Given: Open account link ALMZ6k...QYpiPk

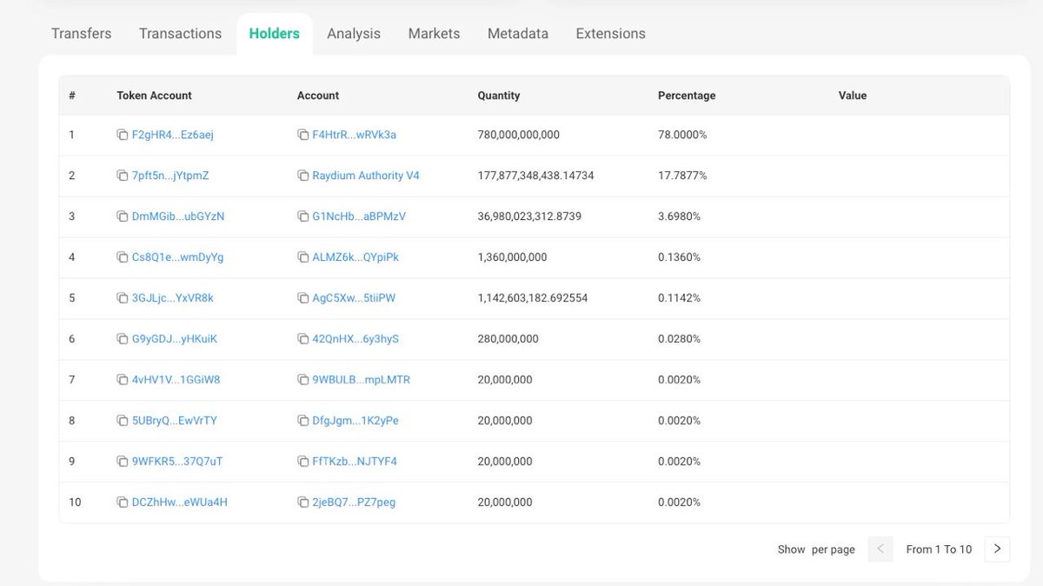Looking at the screenshot, I should point(355,257).
